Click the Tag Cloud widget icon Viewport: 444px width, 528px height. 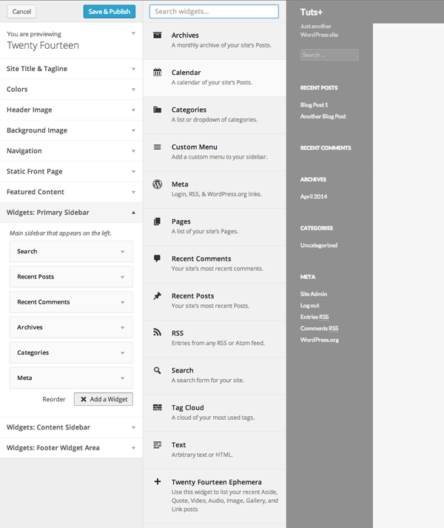[157, 407]
